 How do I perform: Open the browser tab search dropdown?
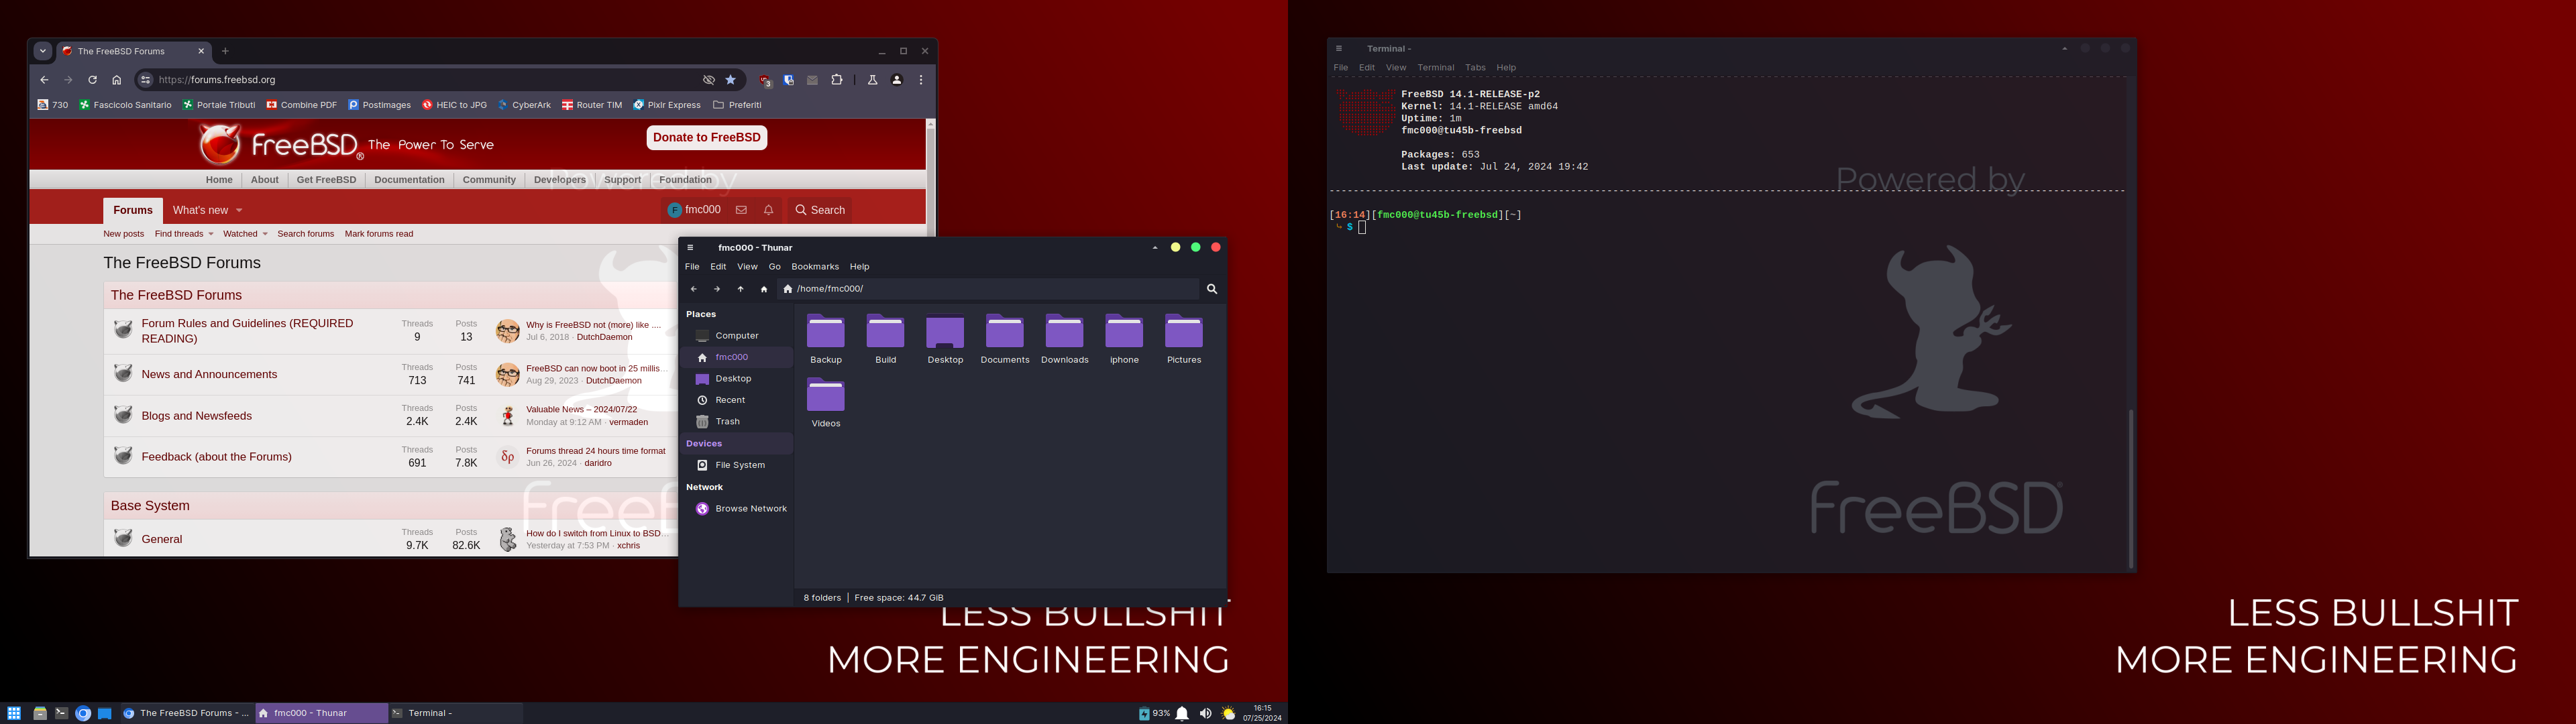[x=43, y=51]
